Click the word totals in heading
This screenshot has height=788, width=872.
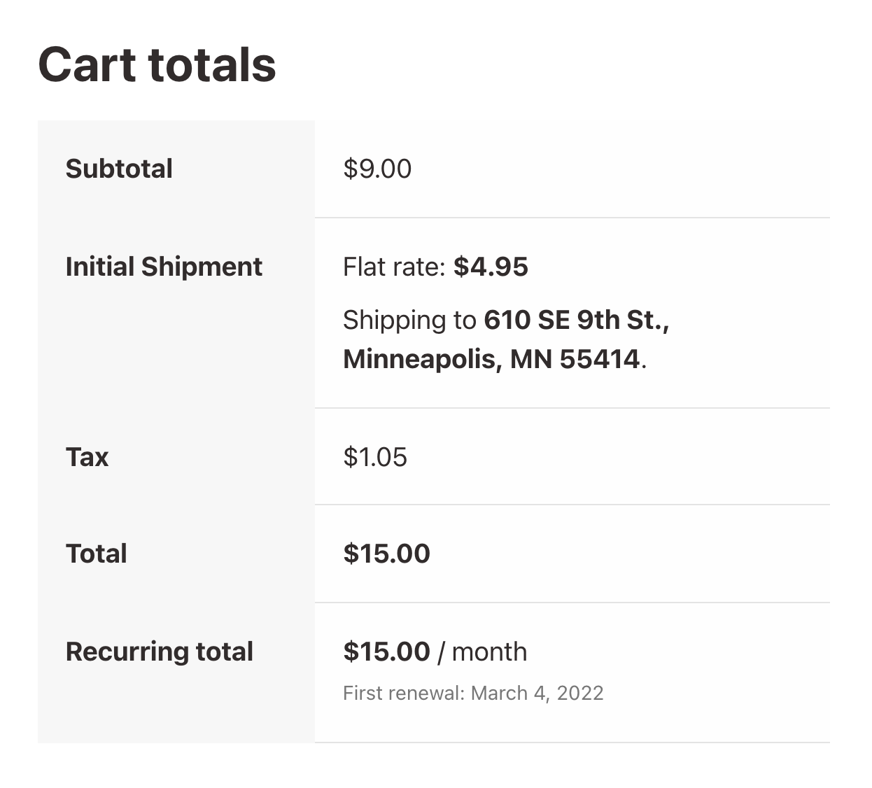coord(212,64)
